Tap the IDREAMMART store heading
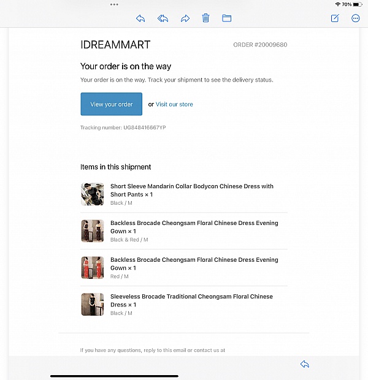The width and height of the screenshot is (368, 380). coord(115,45)
